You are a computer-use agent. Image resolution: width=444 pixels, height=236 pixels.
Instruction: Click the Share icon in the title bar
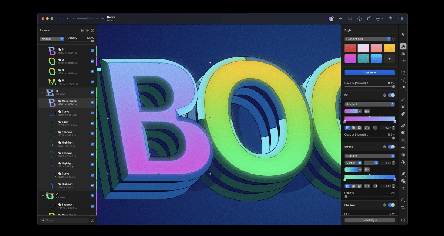(390, 18)
